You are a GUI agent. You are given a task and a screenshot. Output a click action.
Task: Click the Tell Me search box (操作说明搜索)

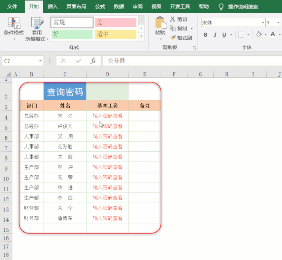click(x=243, y=7)
